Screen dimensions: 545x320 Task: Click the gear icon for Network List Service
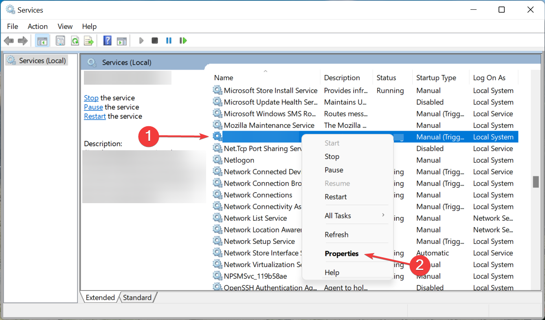pos(218,218)
